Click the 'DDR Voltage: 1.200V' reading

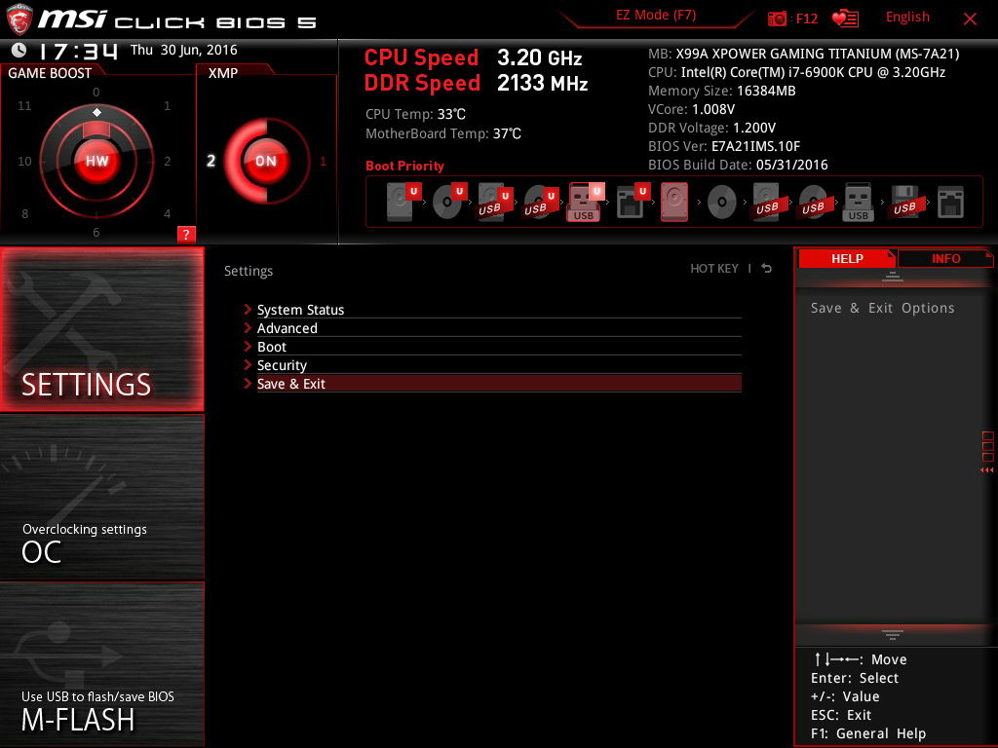[711, 128]
